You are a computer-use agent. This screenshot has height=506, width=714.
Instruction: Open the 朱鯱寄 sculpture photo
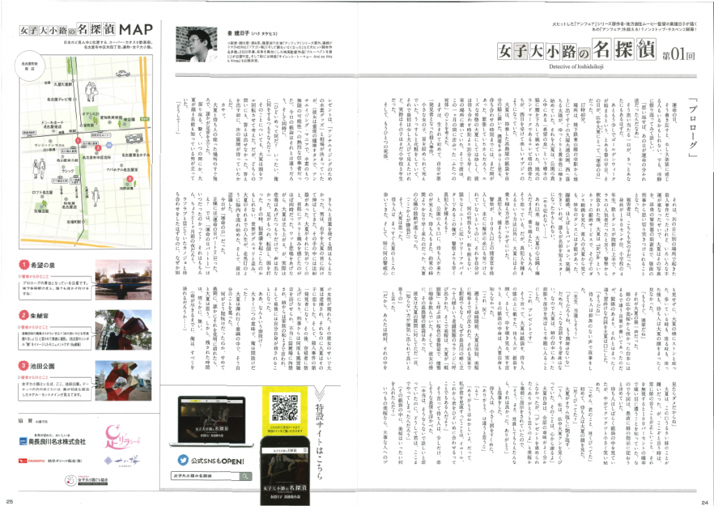[x=123, y=331]
